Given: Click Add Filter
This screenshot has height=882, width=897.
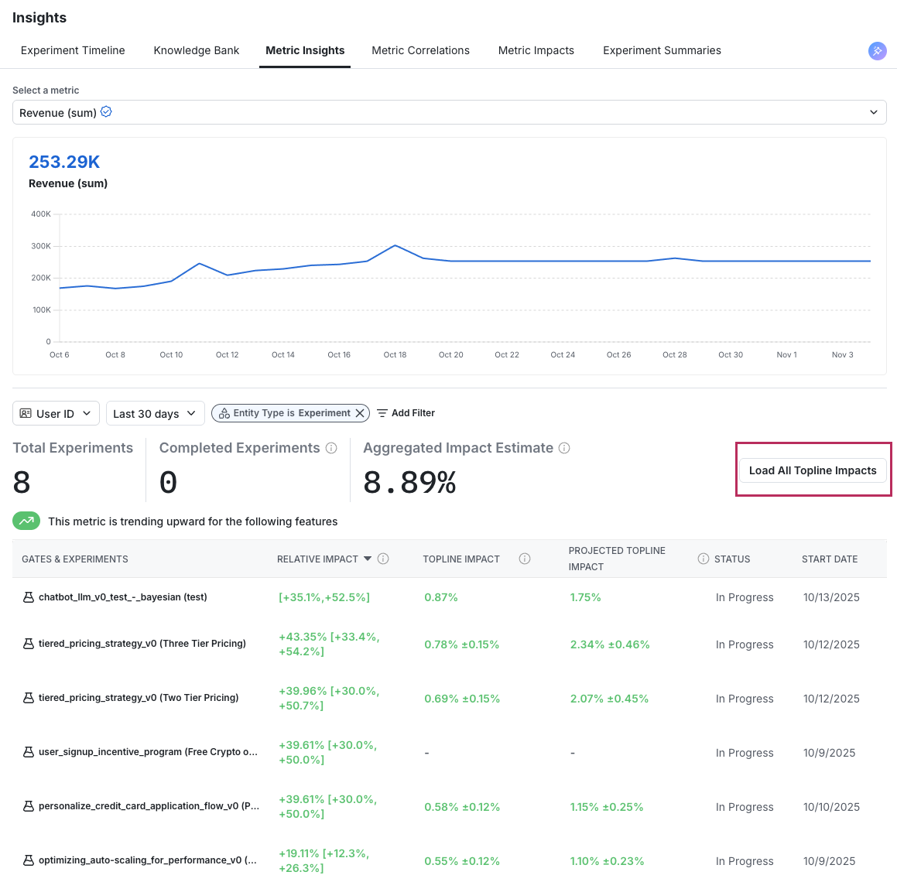Looking at the screenshot, I should [406, 413].
